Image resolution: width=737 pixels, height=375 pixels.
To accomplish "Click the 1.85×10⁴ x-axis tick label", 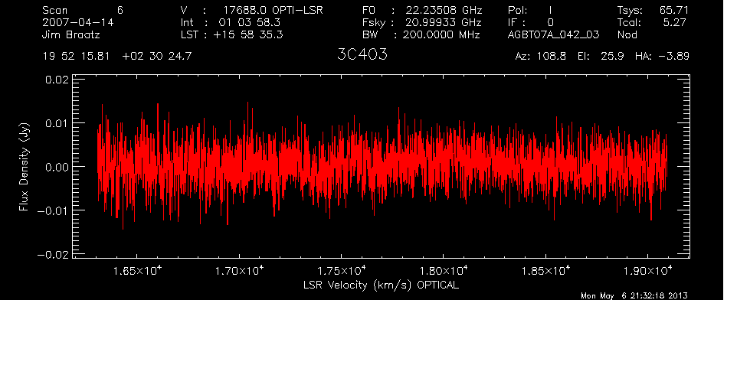I will tap(546, 271).
